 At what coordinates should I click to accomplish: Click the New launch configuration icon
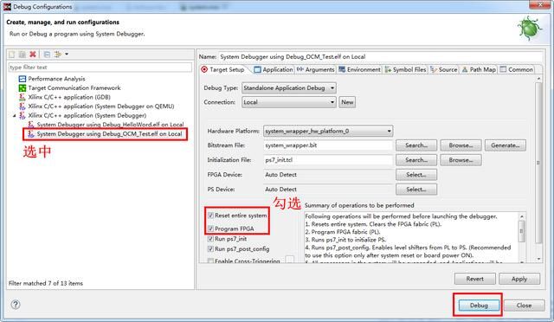pos(12,54)
